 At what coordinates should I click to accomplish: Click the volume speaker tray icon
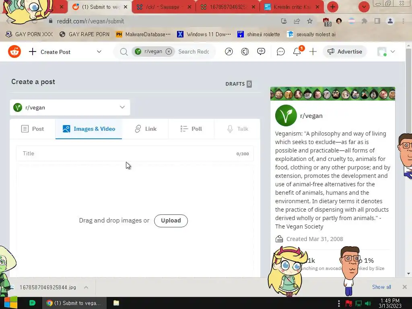368,303
